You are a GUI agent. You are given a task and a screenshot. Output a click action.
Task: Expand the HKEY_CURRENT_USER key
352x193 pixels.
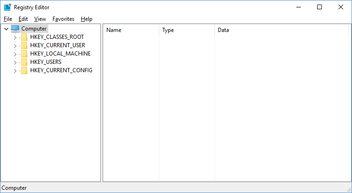pyautogui.click(x=15, y=46)
